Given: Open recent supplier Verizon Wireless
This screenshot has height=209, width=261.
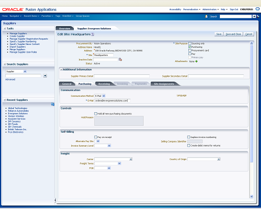Looking at the screenshot, I should [x=16, y=116].
